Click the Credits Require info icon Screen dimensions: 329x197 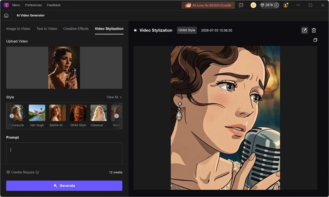pyautogui.click(x=37, y=172)
